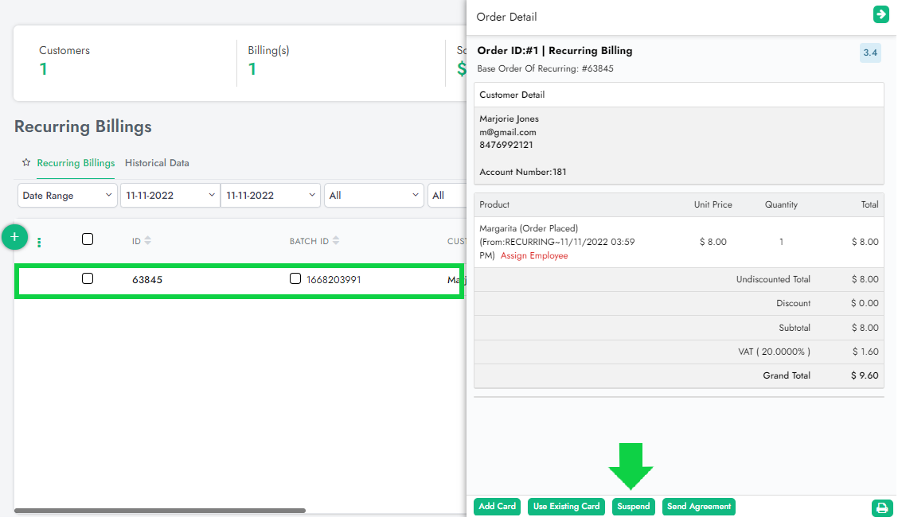Click the star icon beside Recurring Billings tab
Viewport: 898px width, 521px height.
tap(26, 162)
